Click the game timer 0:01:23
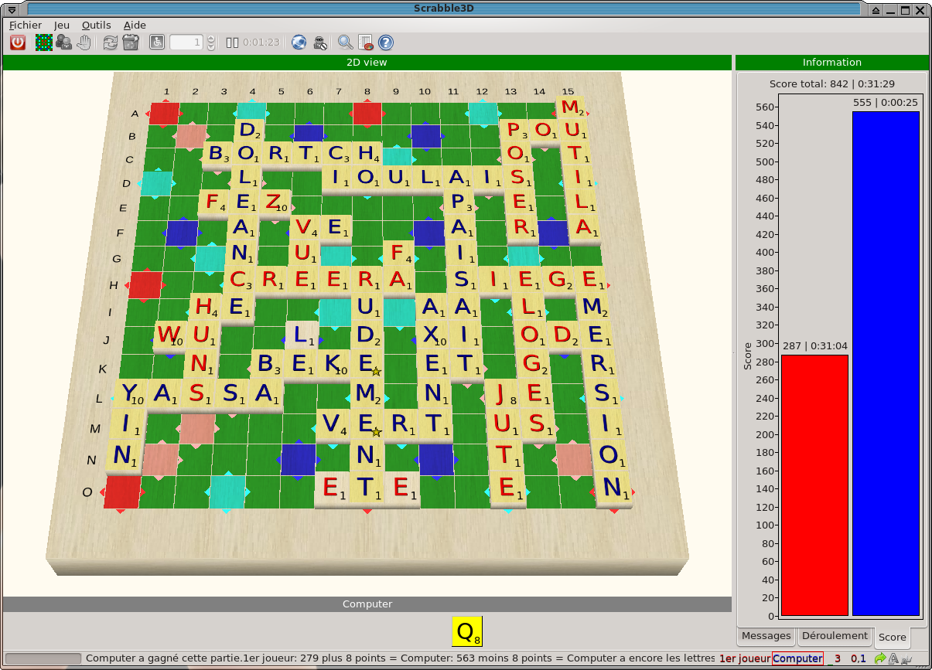Screen dimensions: 932x670 pyautogui.click(x=261, y=43)
